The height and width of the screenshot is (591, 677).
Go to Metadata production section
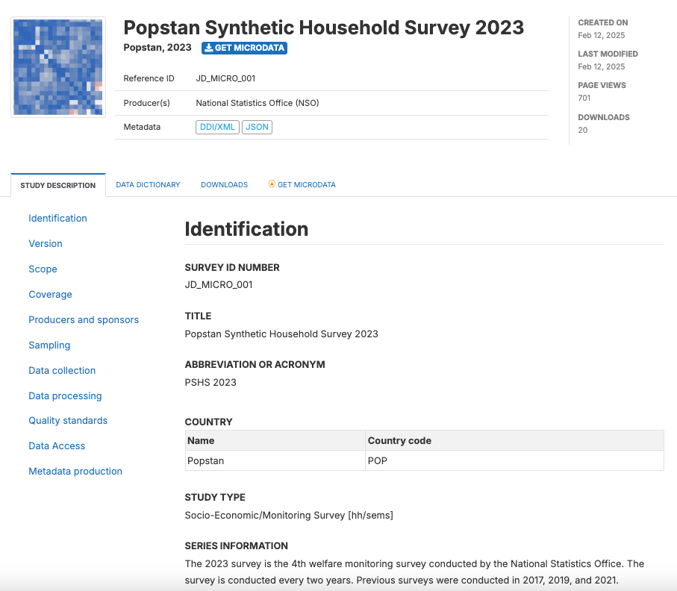pos(75,472)
